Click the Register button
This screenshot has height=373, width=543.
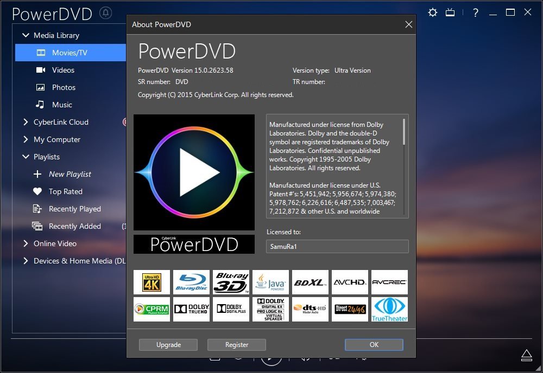237,345
